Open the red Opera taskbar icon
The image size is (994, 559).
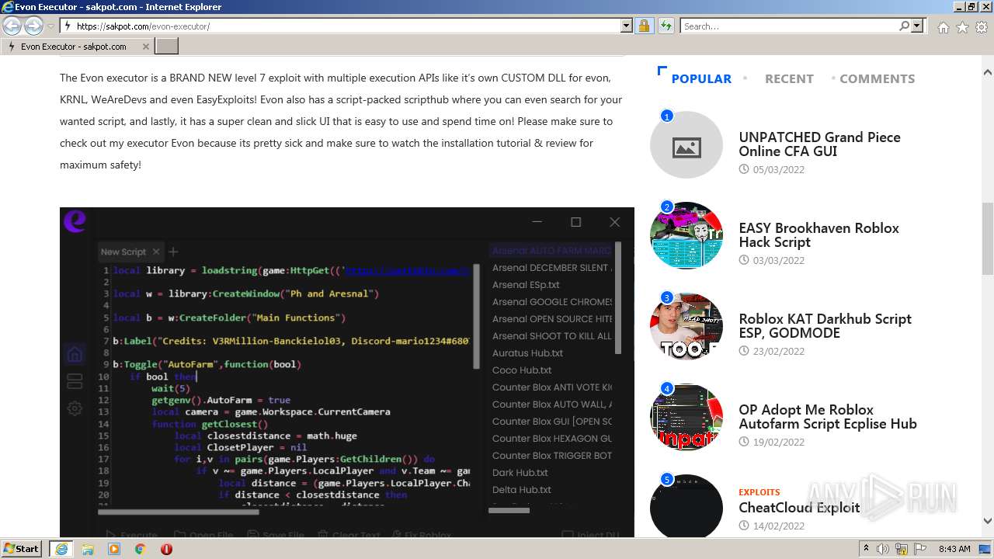[166, 549]
